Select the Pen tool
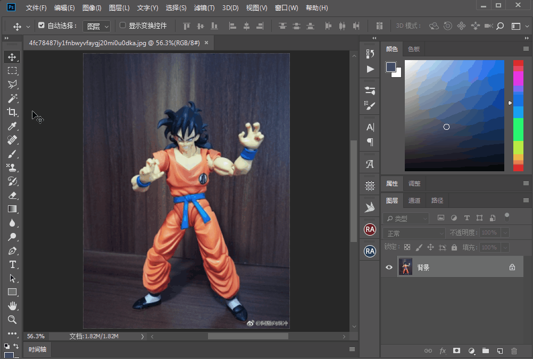 [x=12, y=251]
